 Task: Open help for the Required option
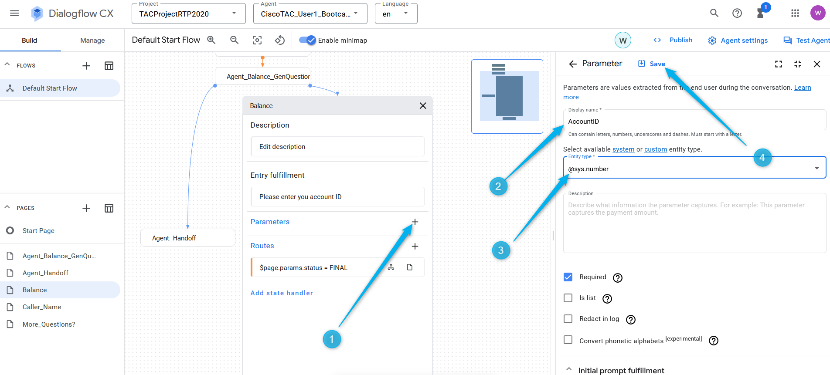click(x=618, y=278)
